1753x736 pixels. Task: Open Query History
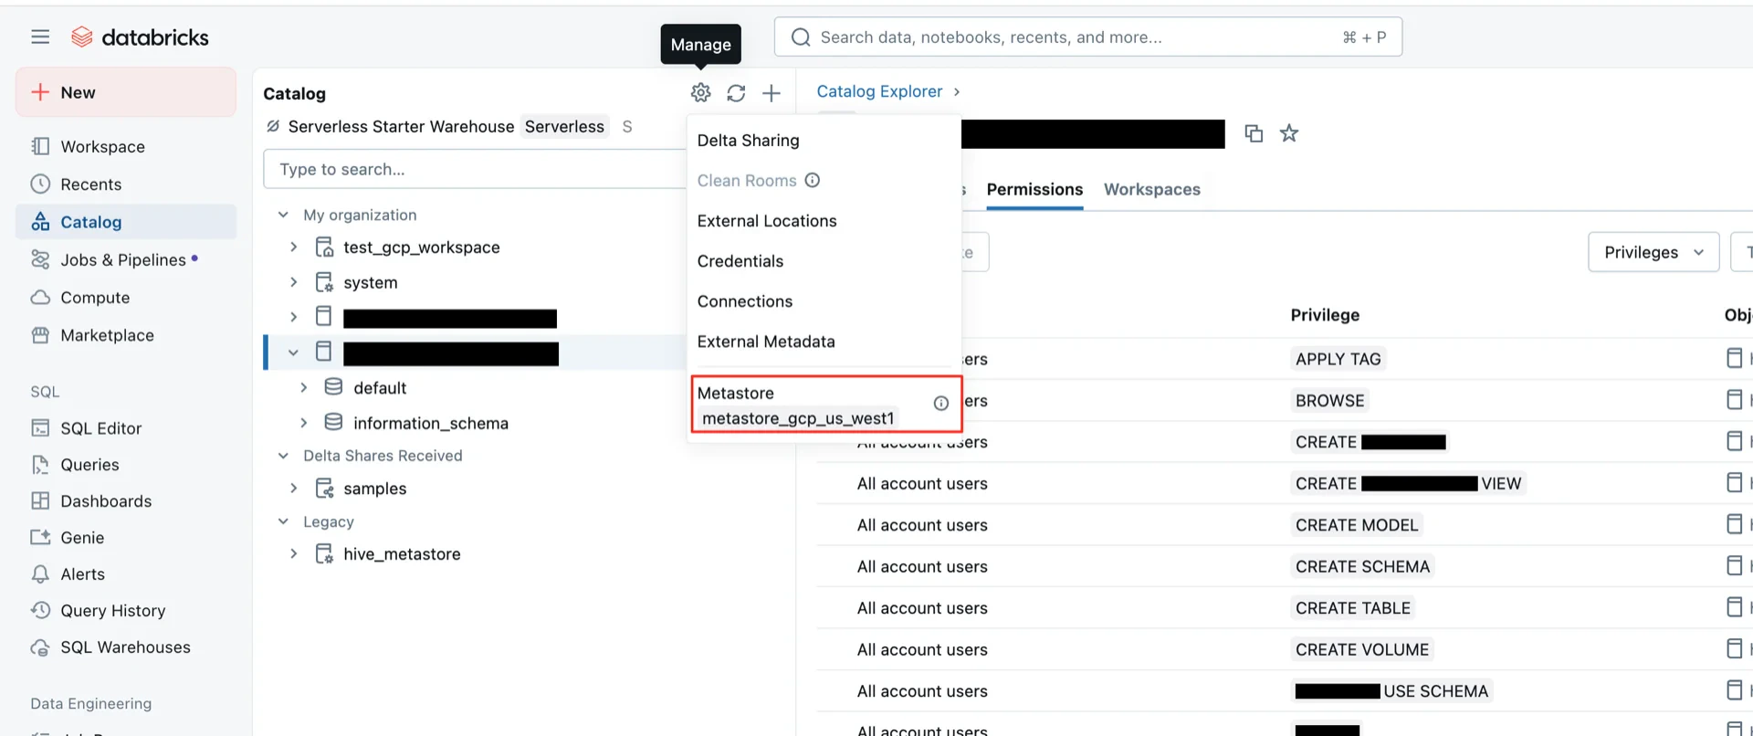pyautogui.click(x=126, y=610)
